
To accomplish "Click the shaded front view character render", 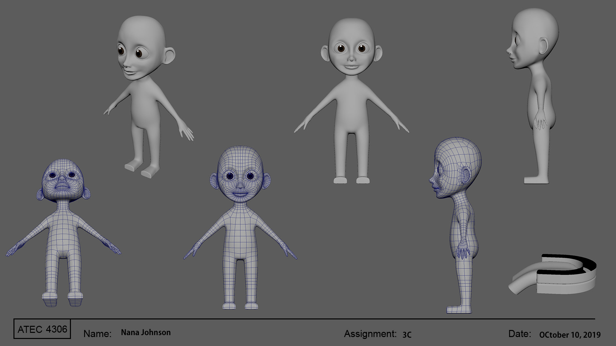I will tap(352, 101).
